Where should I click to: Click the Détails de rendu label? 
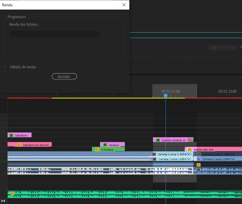(23, 67)
